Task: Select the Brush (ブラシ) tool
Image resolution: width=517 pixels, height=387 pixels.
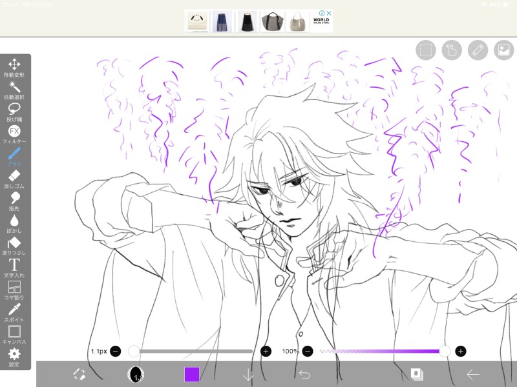Action: (x=14, y=157)
